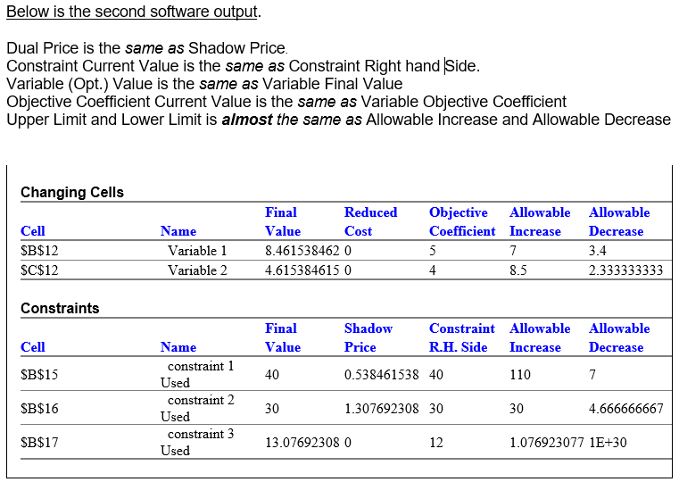Click objective coefficient 5 for Variable 1
Image resolution: width=679 pixels, height=482 pixels.
coord(432,251)
